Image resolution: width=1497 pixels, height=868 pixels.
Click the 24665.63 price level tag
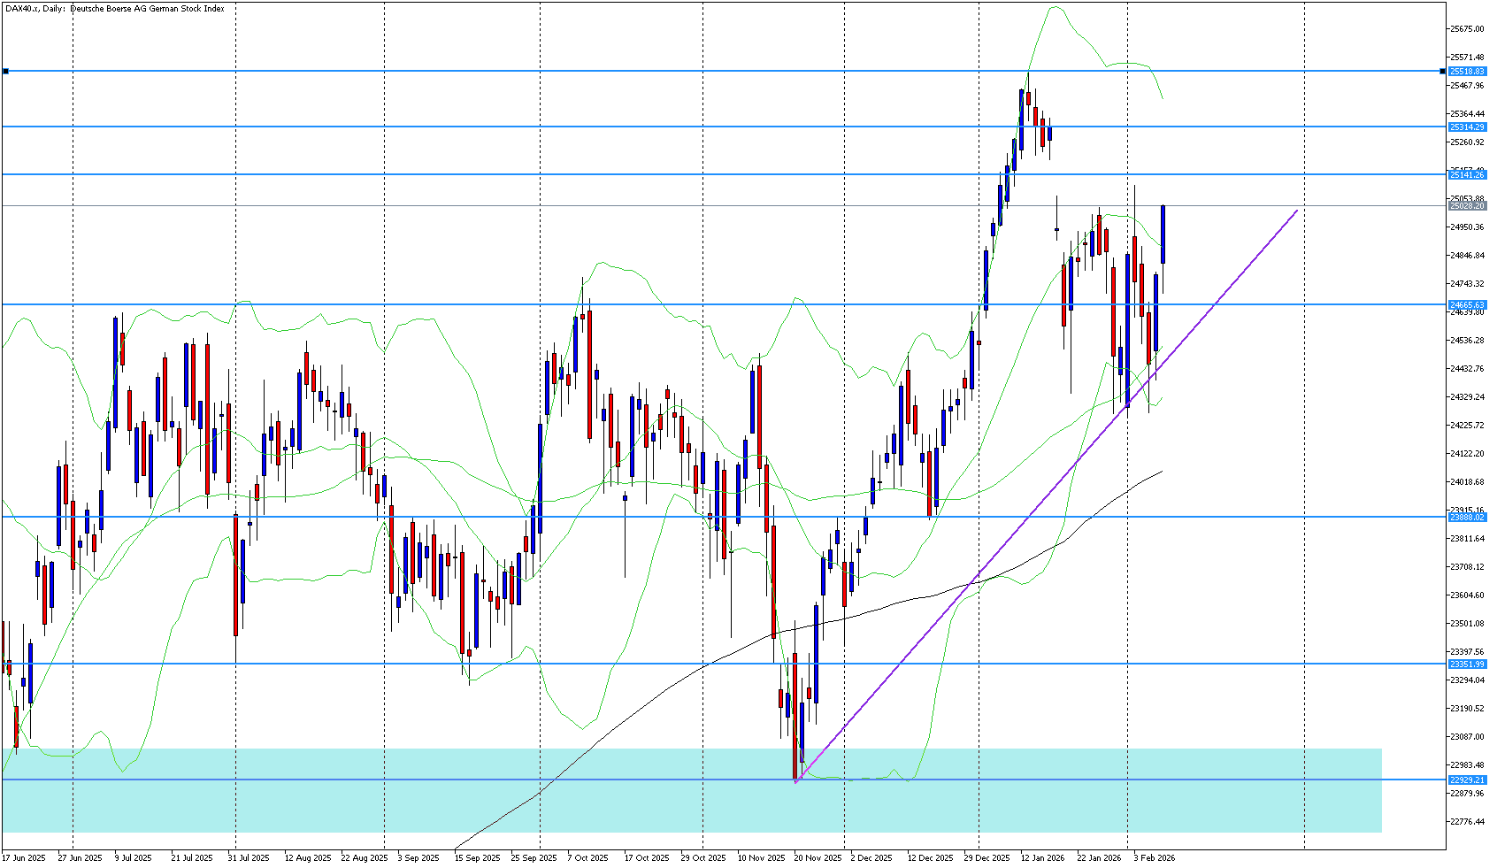[x=1467, y=305]
